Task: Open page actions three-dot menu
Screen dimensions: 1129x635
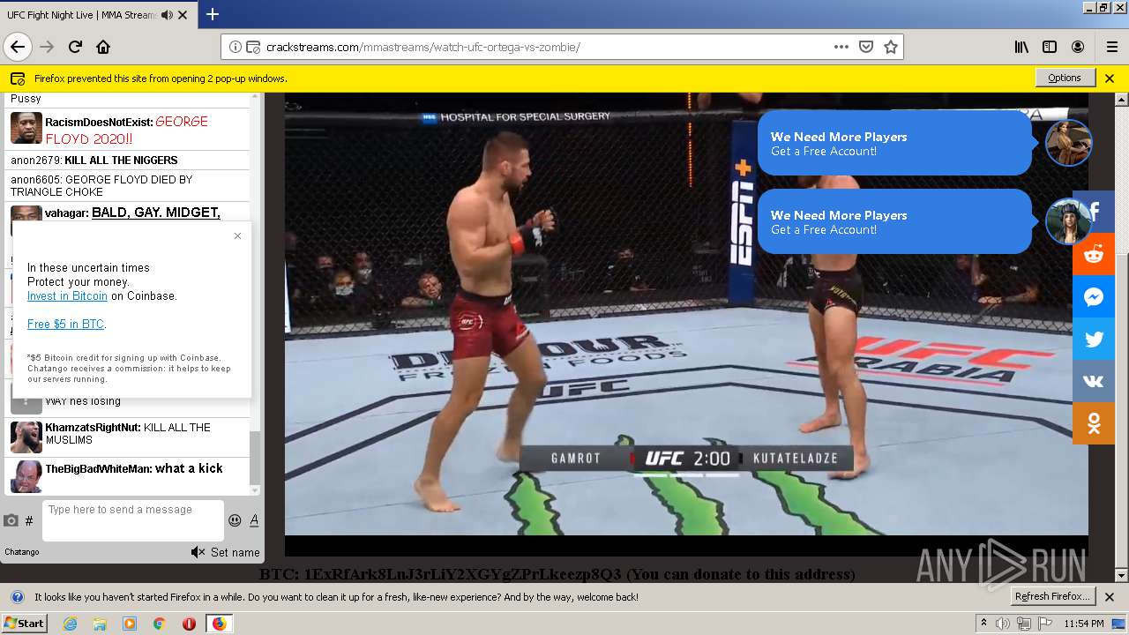Action: click(841, 47)
